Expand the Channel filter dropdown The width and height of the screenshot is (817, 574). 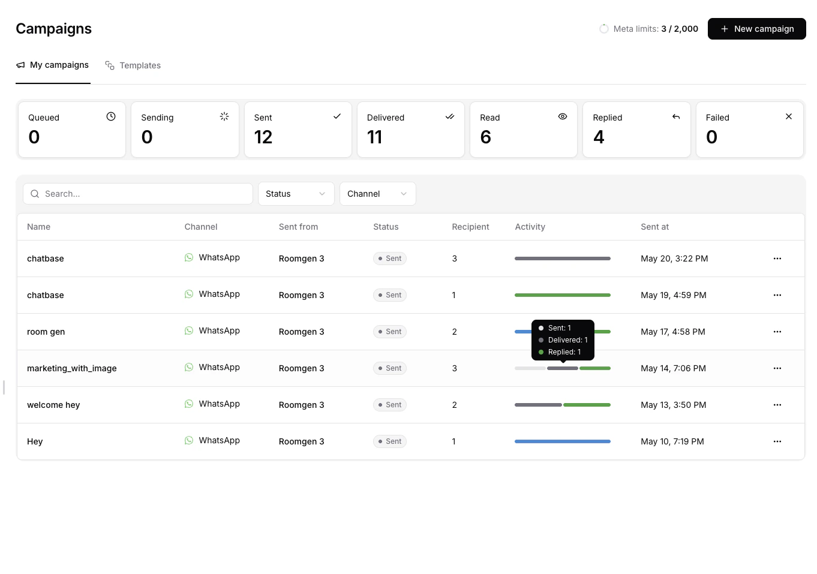(377, 194)
